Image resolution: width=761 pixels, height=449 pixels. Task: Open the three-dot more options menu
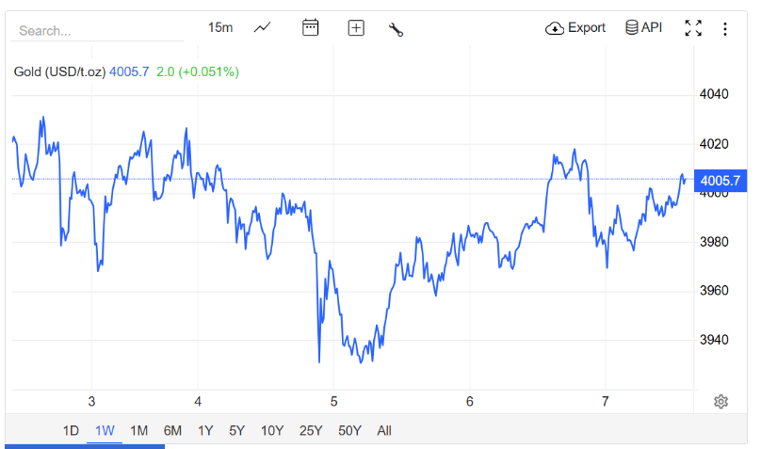click(x=725, y=28)
